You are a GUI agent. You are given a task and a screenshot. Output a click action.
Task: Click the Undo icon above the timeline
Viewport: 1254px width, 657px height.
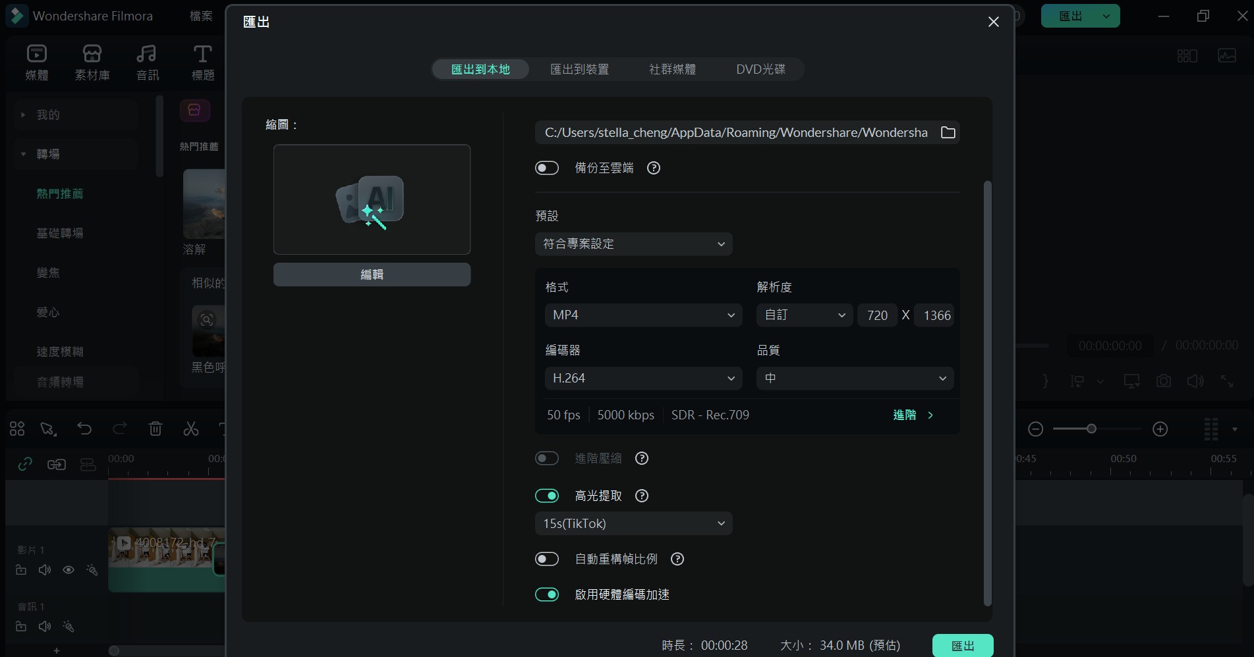pos(84,429)
